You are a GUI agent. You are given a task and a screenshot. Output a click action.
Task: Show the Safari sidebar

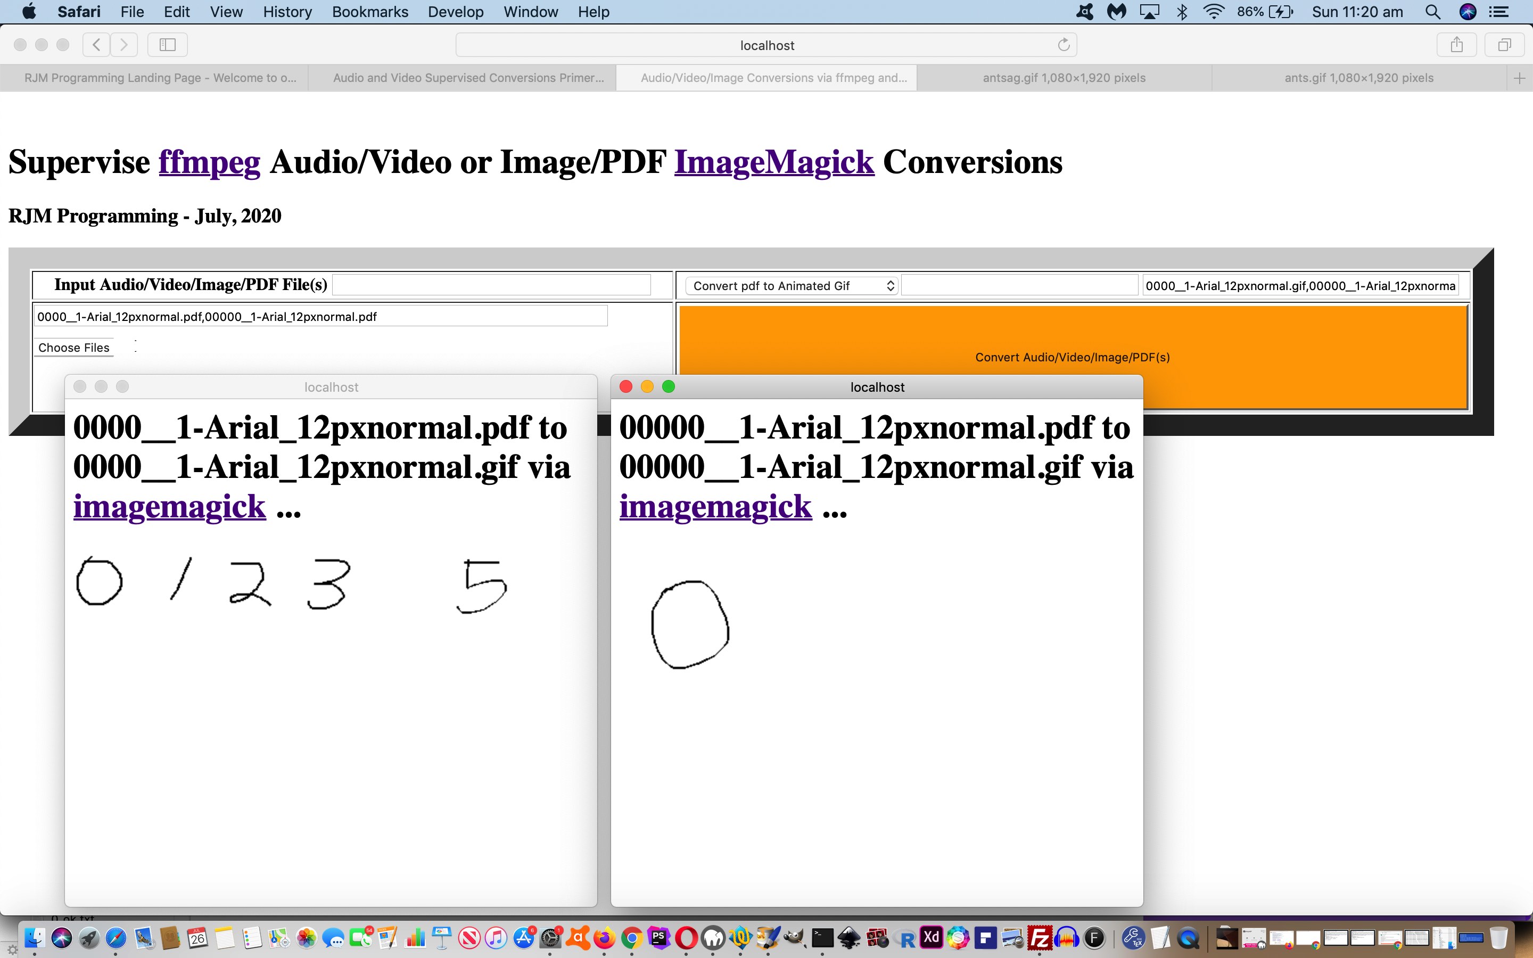[167, 44]
